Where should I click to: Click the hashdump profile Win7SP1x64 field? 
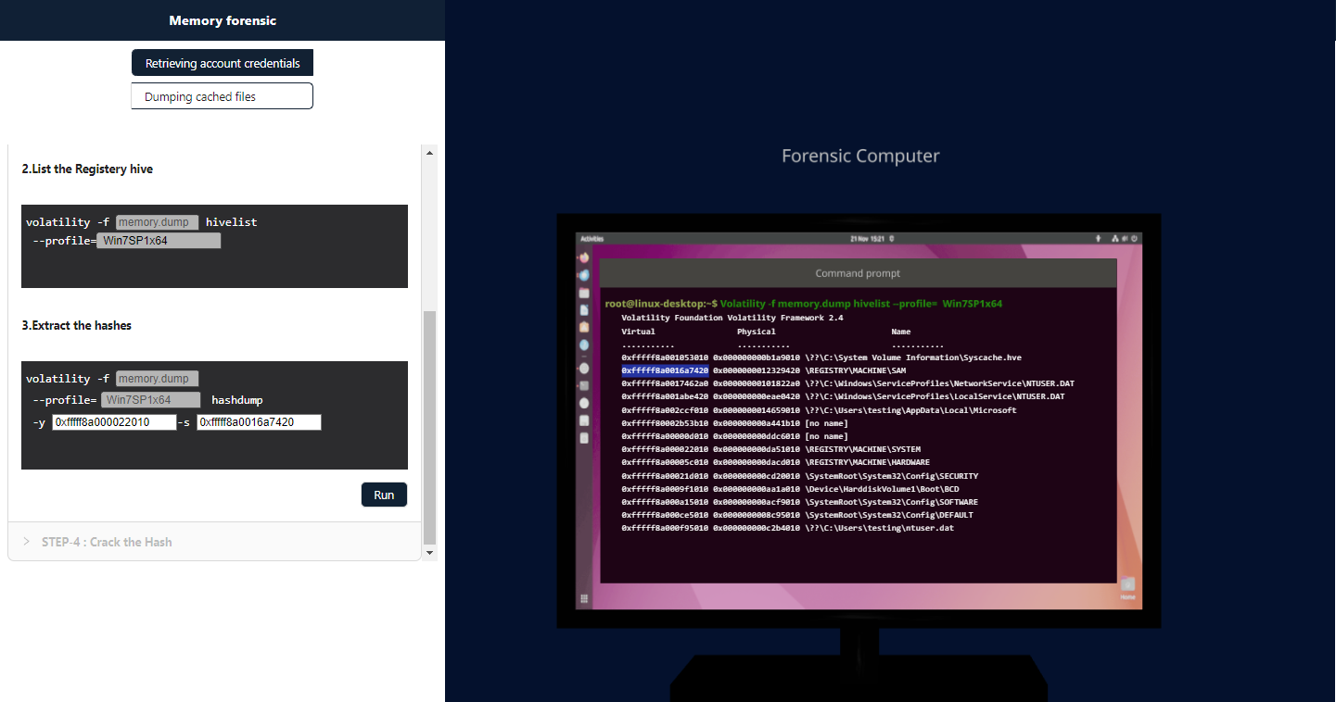coord(150,400)
